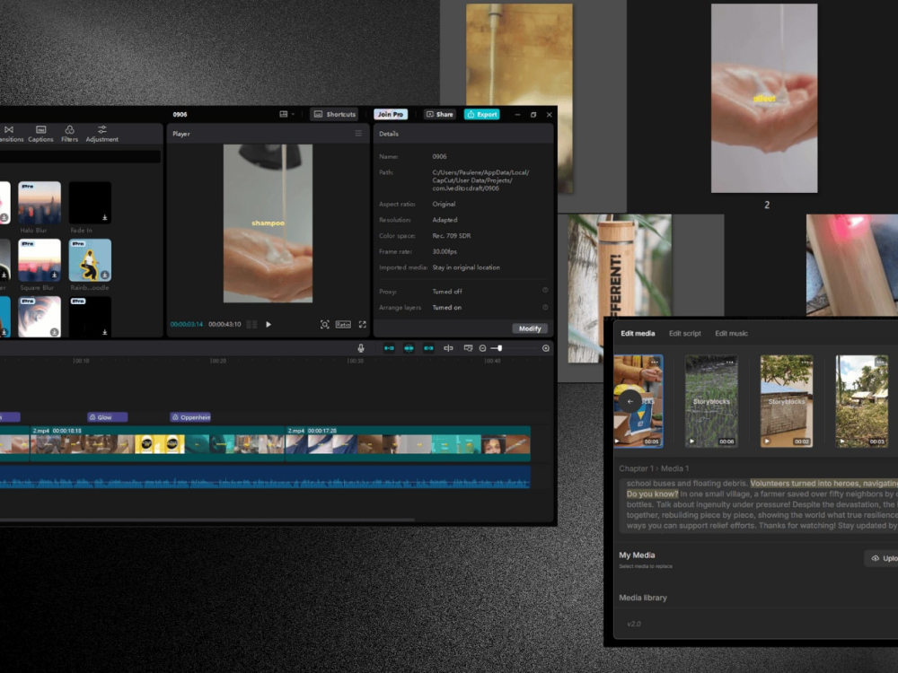898x673 pixels.
Task: Click the Arrange layers info icon
Action: coord(545,307)
